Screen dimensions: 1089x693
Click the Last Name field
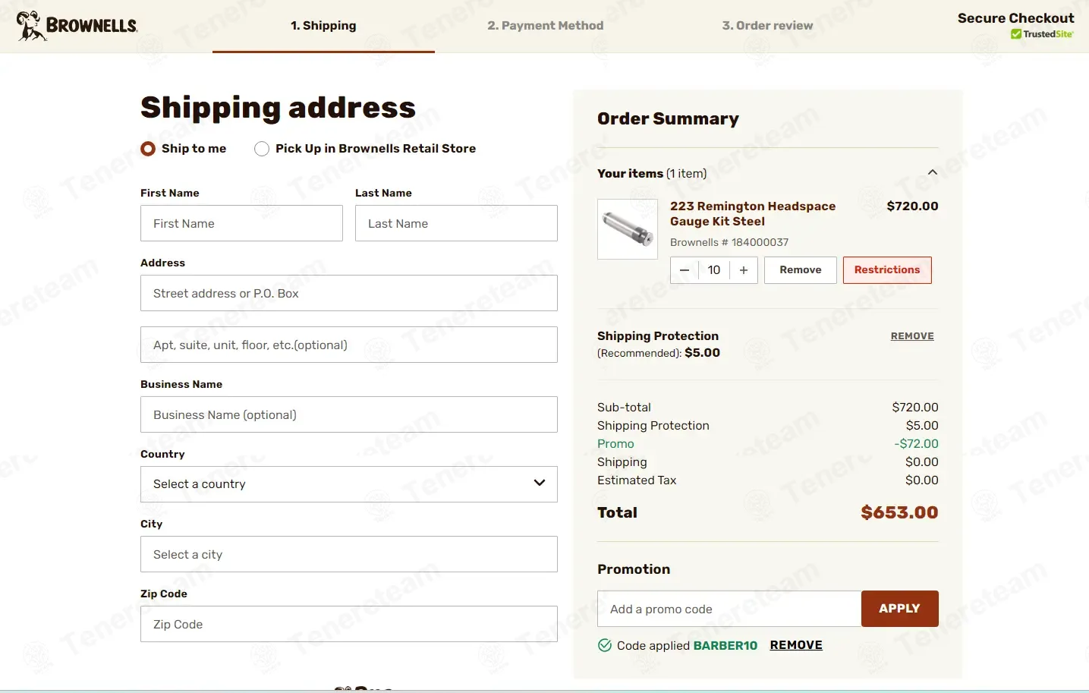[x=456, y=223]
